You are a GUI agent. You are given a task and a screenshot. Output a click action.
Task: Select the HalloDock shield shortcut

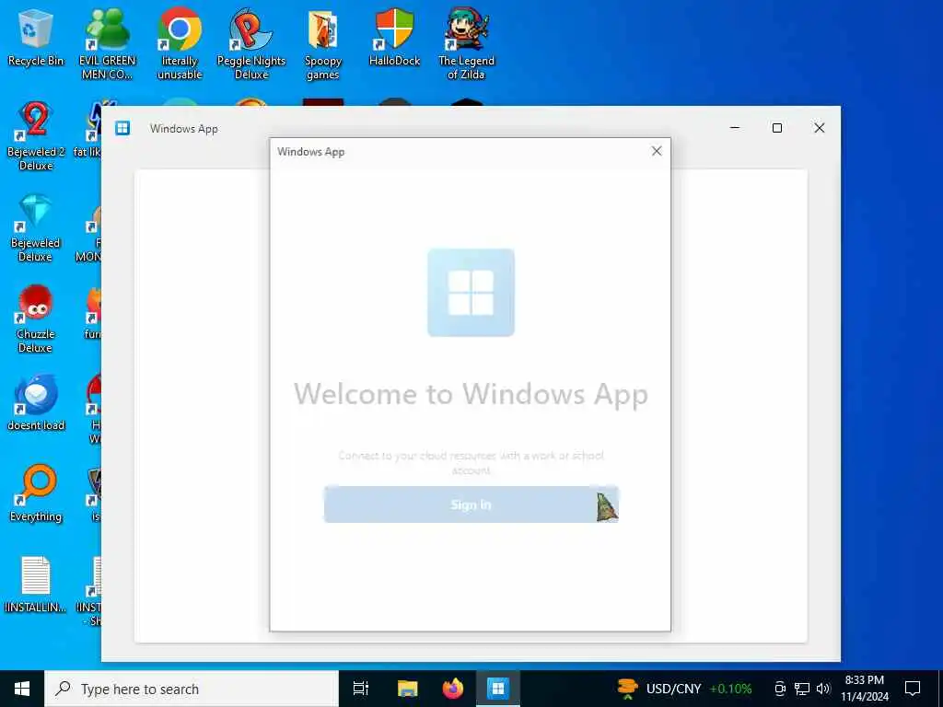[394, 37]
